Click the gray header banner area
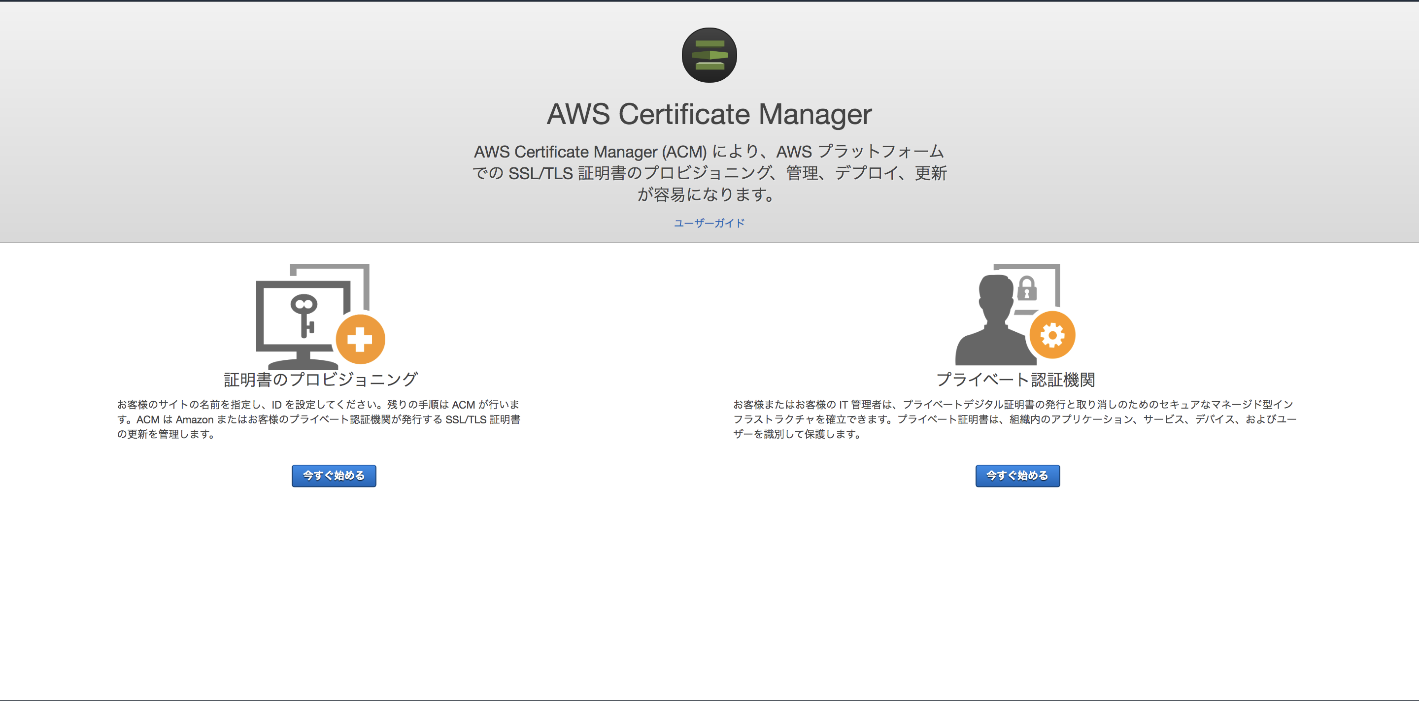The height and width of the screenshot is (701, 1419). (220, 110)
